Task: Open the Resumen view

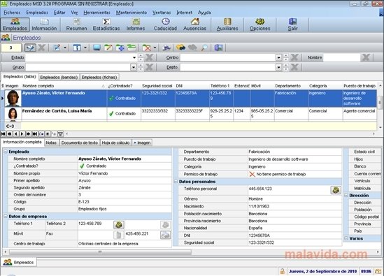Action: coord(77,24)
